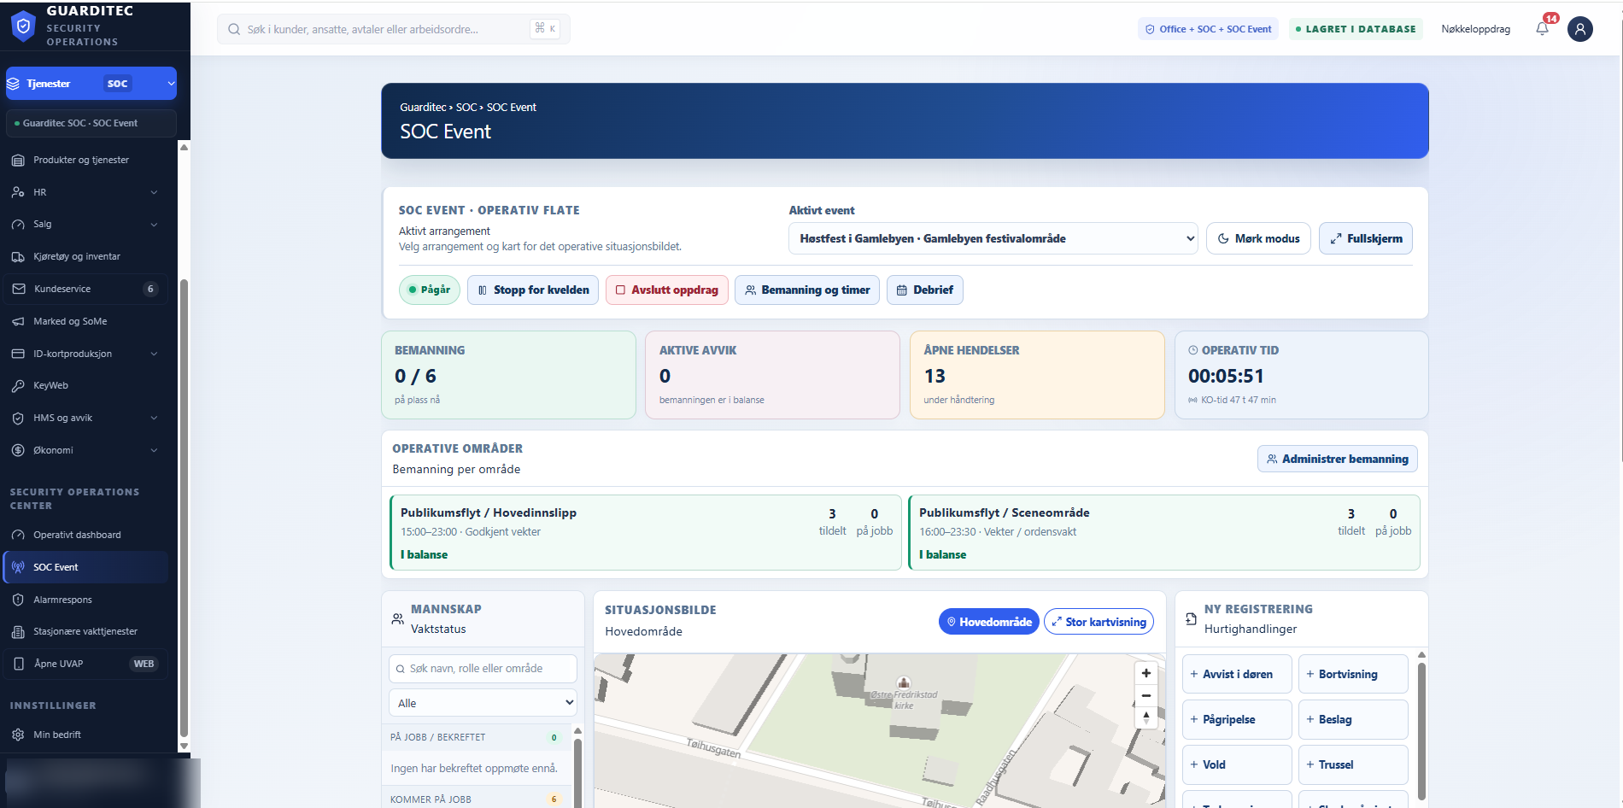Click the Åpne UVAP phone icon
Viewport: 1623px width, 808px height.
click(19, 664)
